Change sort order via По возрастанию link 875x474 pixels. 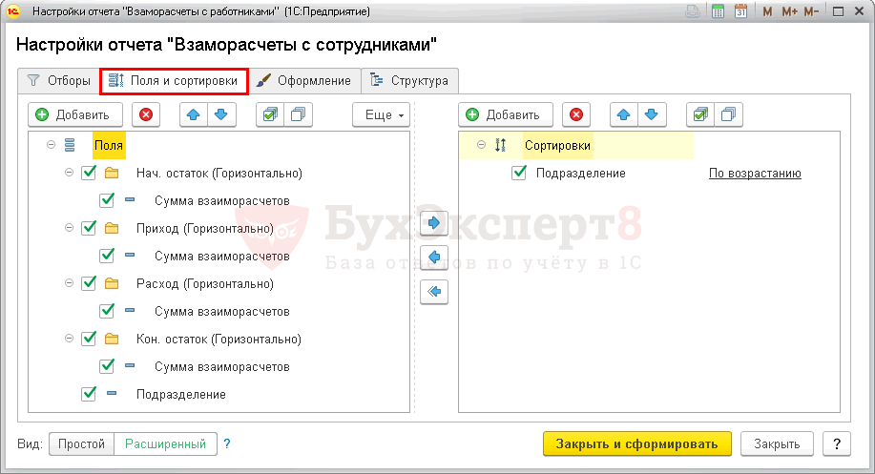tap(755, 174)
